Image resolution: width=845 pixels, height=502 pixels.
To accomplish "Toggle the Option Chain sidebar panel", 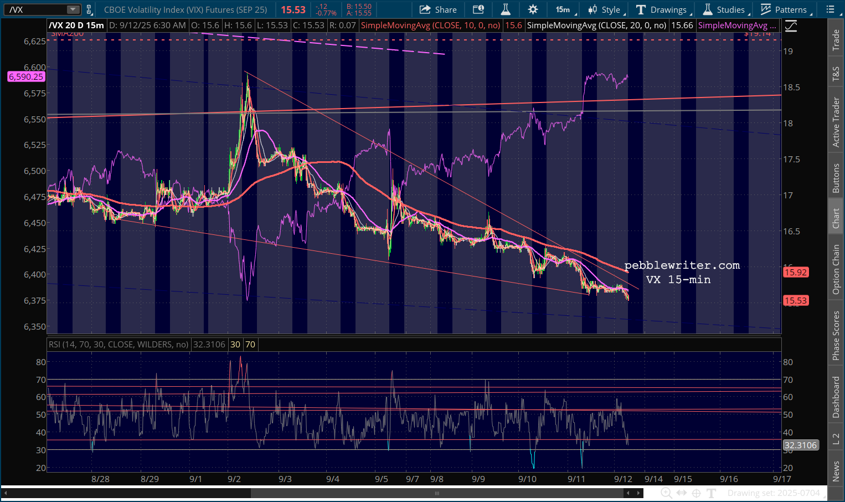I will (836, 269).
